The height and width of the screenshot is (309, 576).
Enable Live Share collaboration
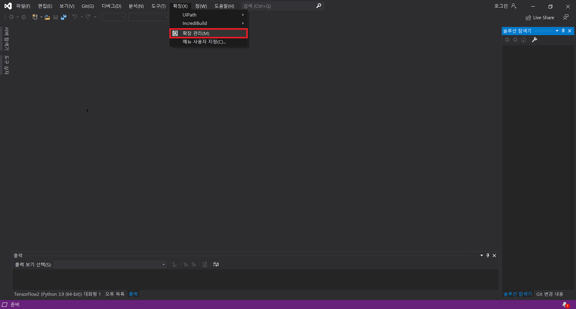pos(540,17)
